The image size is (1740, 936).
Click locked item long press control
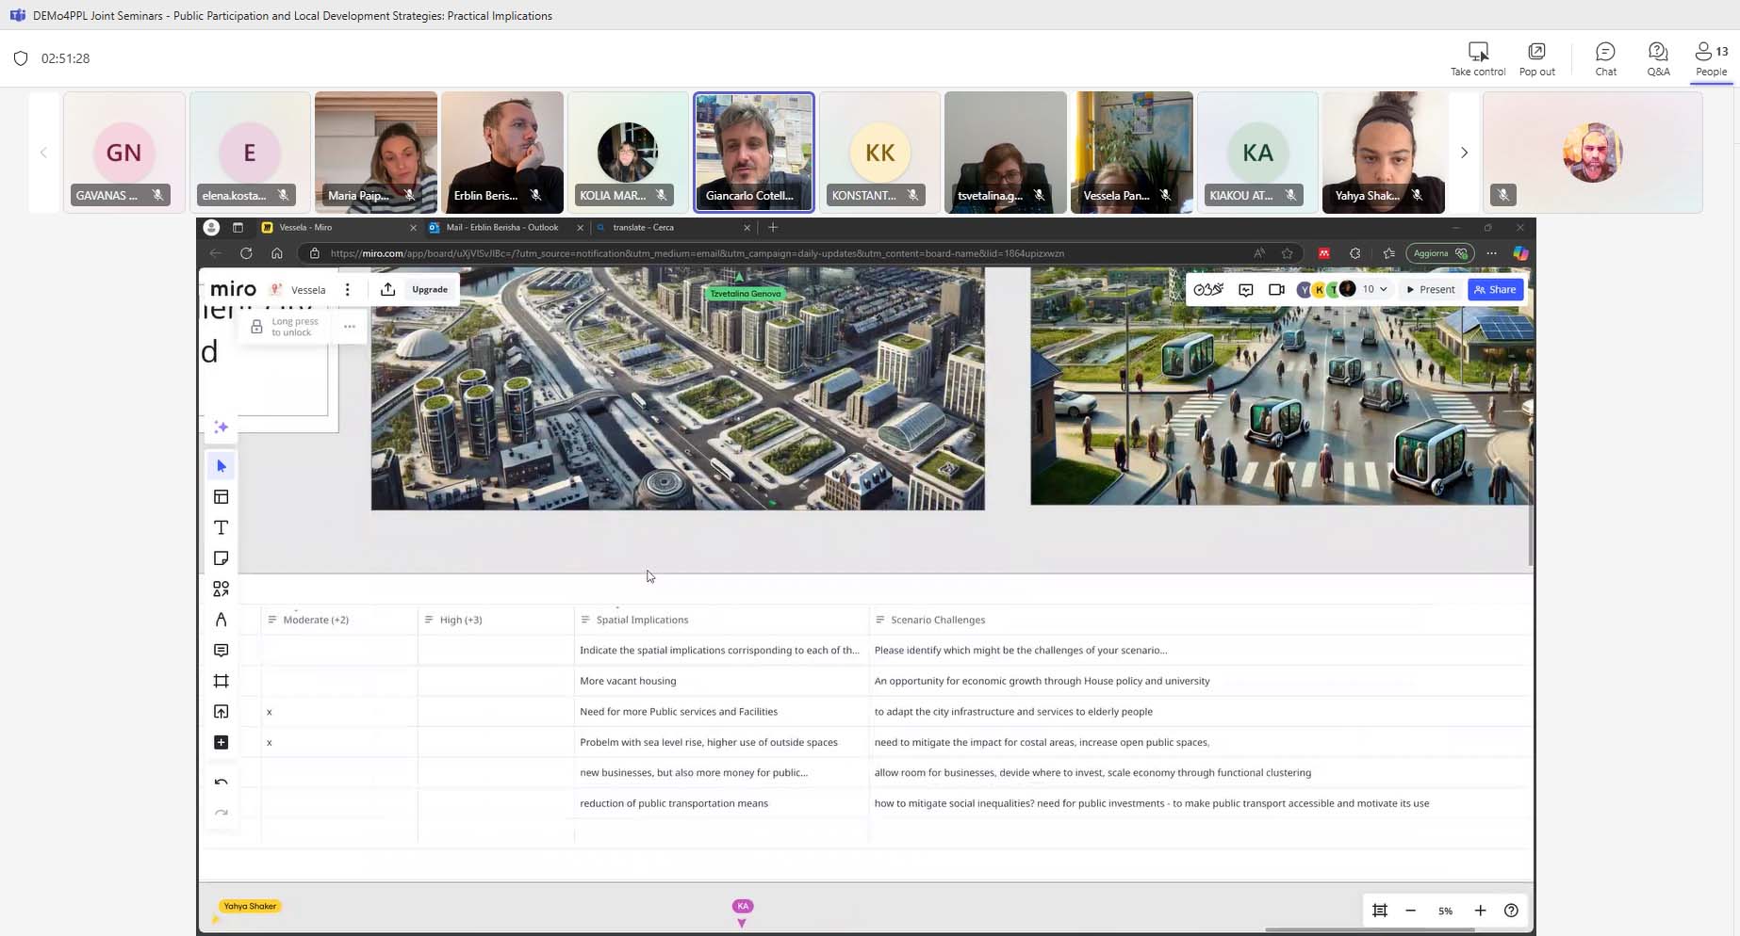coord(286,327)
